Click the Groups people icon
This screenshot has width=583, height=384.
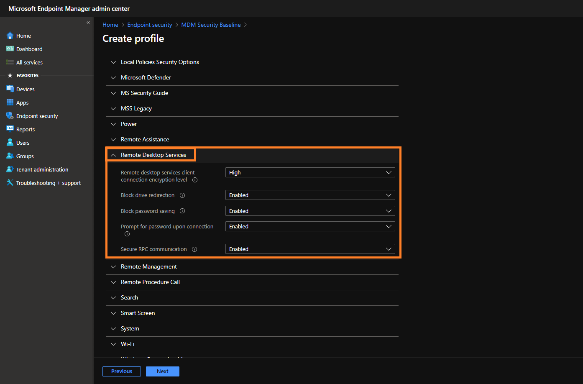10,156
